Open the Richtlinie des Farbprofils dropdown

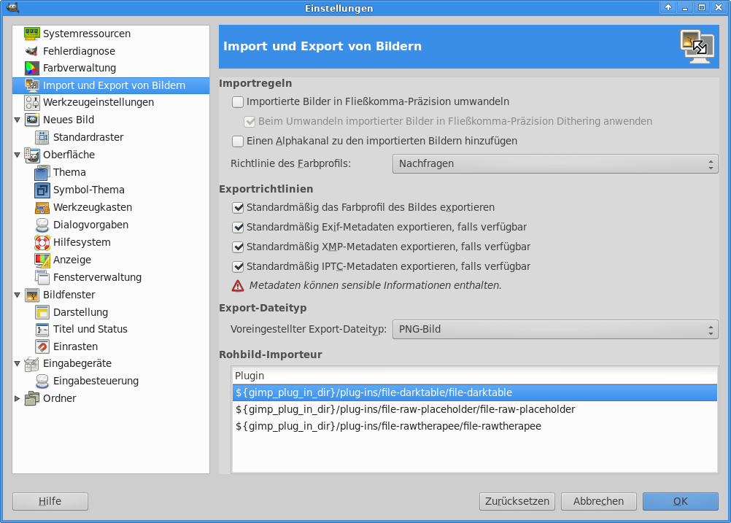click(554, 164)
